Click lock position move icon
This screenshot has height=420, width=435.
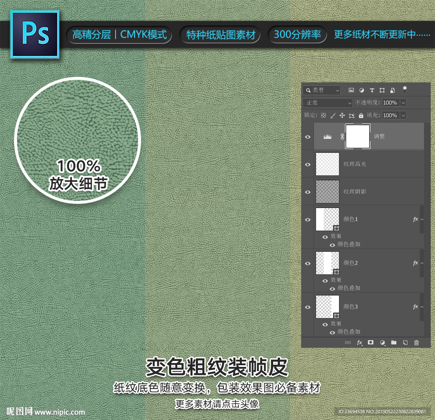click(342, 116)
